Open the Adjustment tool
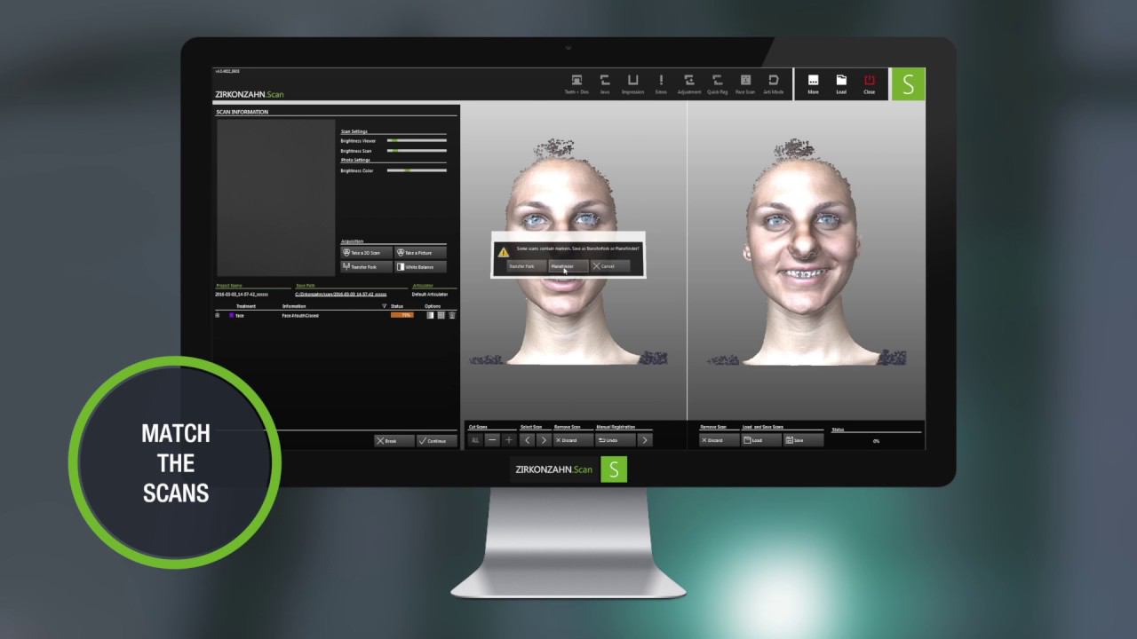Viewport: 1137px width, 639px height. coord(688,83)
